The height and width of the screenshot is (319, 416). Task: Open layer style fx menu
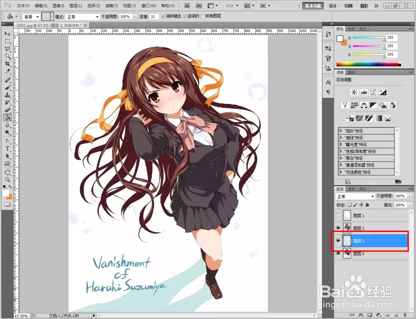click(361, 315)
